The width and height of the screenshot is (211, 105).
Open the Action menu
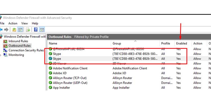pos(13,24)
